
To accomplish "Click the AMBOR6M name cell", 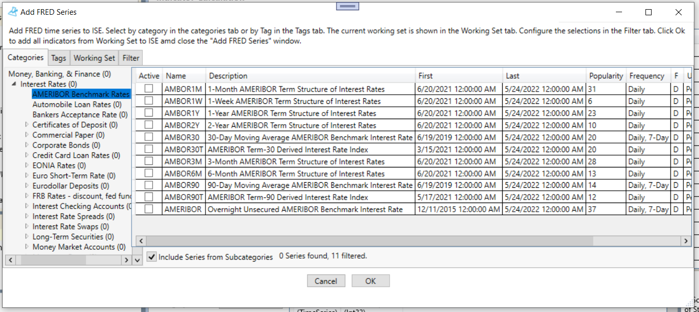I will 184,173.
